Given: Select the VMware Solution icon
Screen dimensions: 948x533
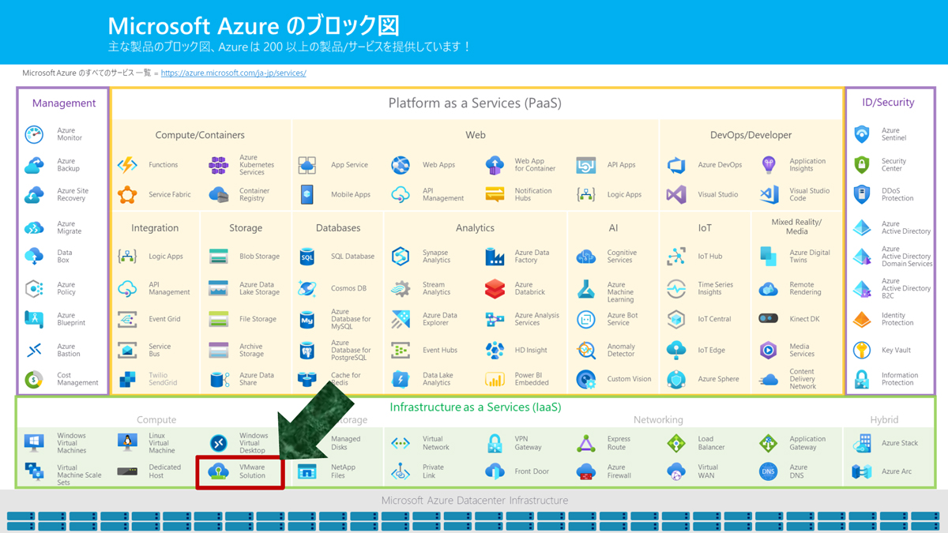Looking at the screenshot, I should pos(218,471).
